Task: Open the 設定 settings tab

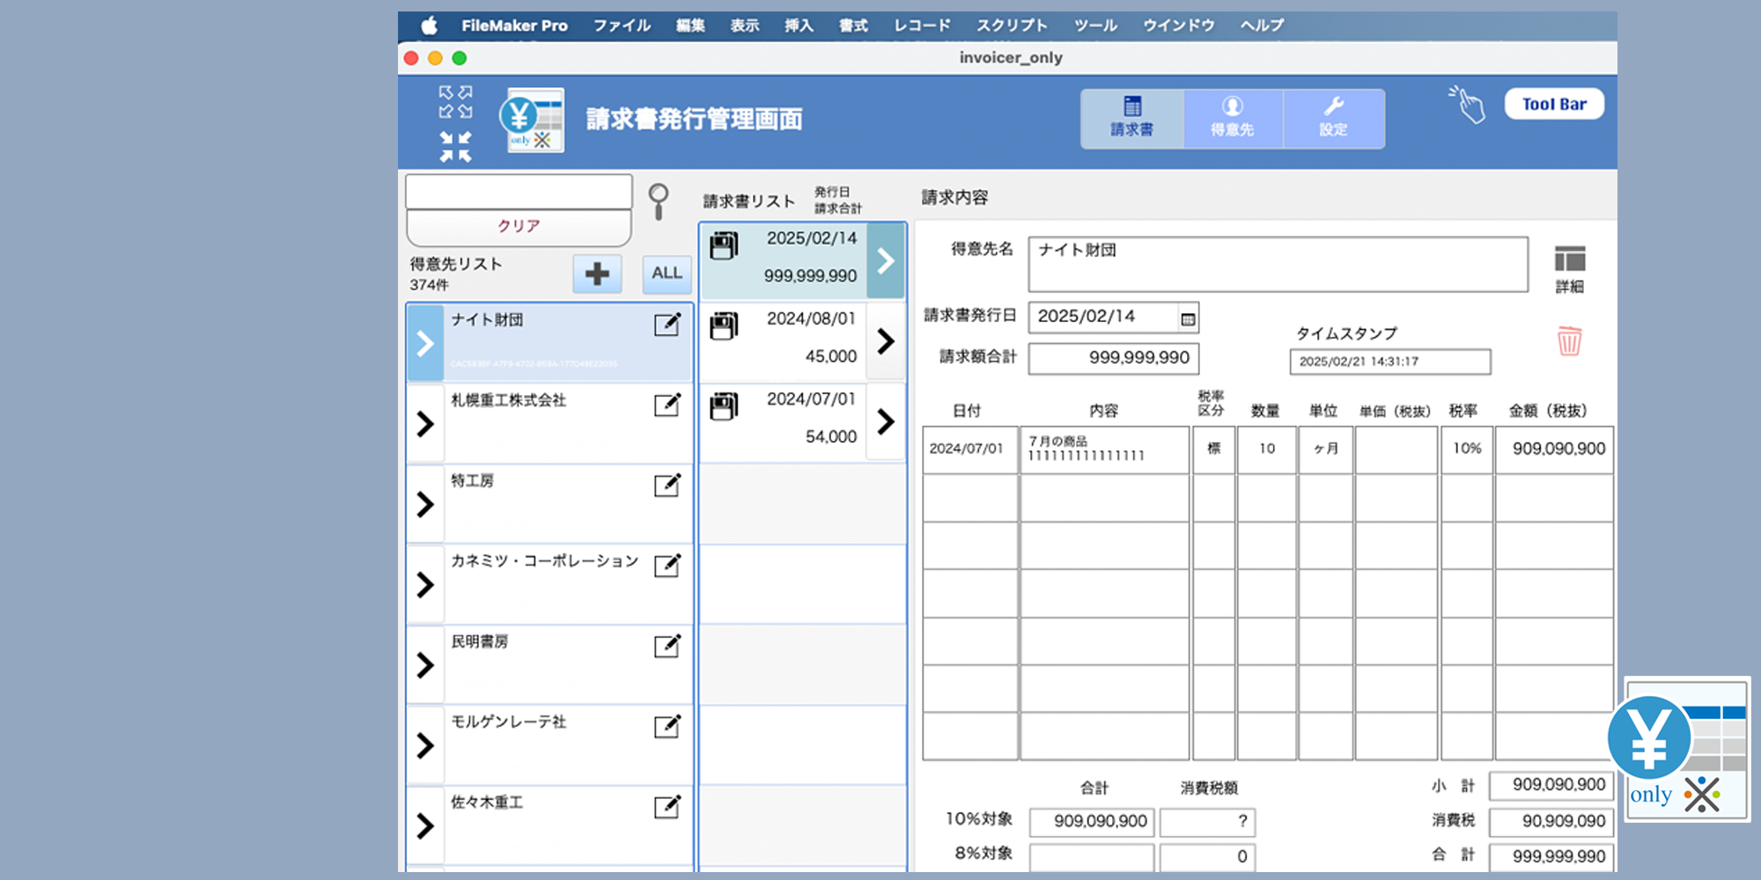Action: tap(1333, 118)
